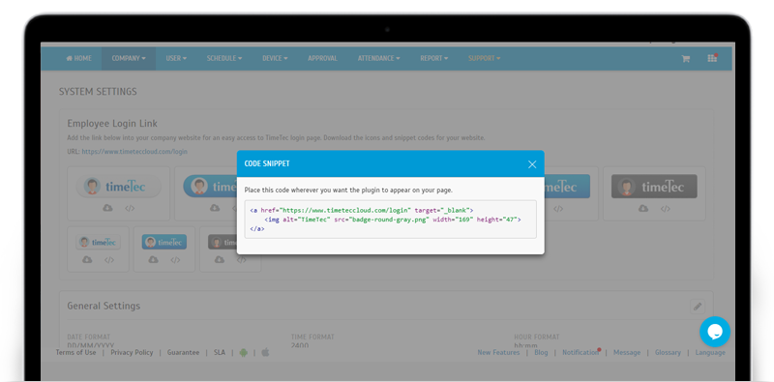The width and height of the screenshot is (774, 382).
Task: Click inside the HTML code snippet box
Action: tap(391, 220)
